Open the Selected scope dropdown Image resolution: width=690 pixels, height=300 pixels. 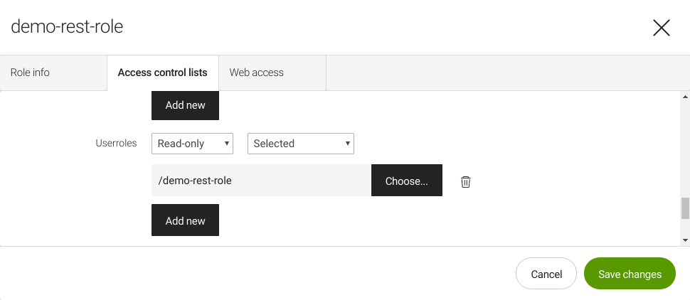click(300, 144)
